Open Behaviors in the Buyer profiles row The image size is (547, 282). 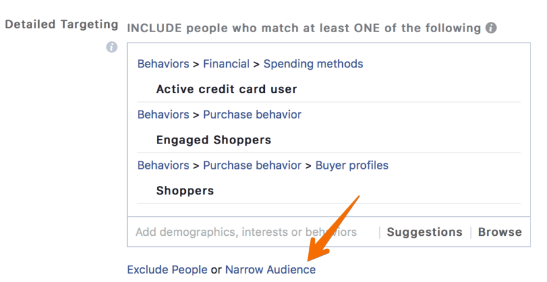coord(163,165)
